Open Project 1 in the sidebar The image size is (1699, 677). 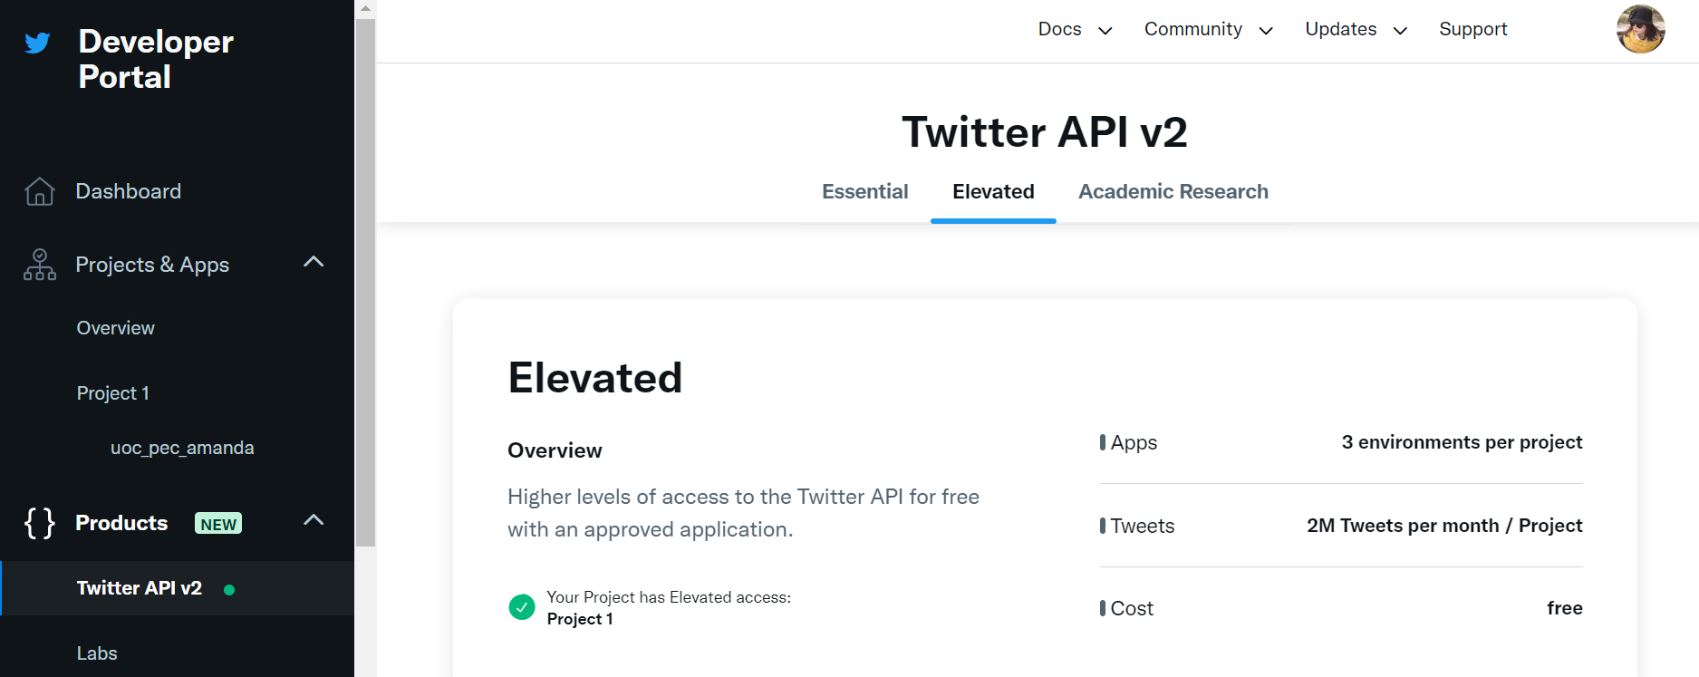pyautogui.click(x=112, y=393)
